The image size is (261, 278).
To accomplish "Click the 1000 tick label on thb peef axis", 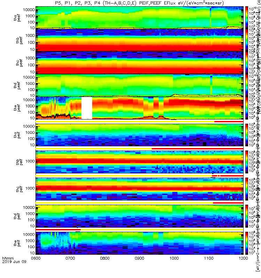I will pyautogui.click(x=30, y=35).
